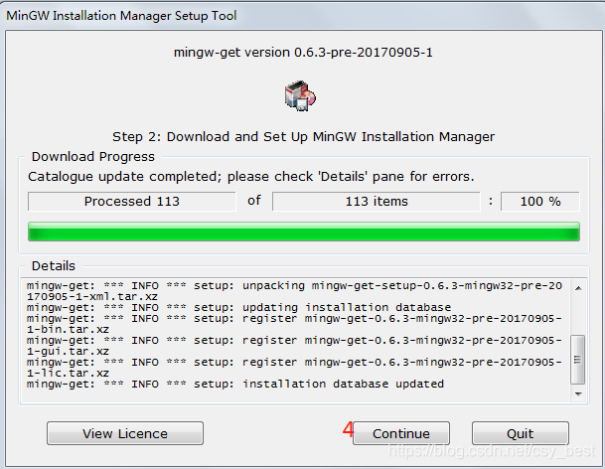Click the '1-lic.tar.xz' log text

click(x=68, y=374)
